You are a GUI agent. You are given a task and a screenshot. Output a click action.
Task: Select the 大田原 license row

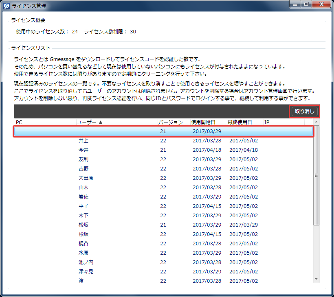(164, 178)
